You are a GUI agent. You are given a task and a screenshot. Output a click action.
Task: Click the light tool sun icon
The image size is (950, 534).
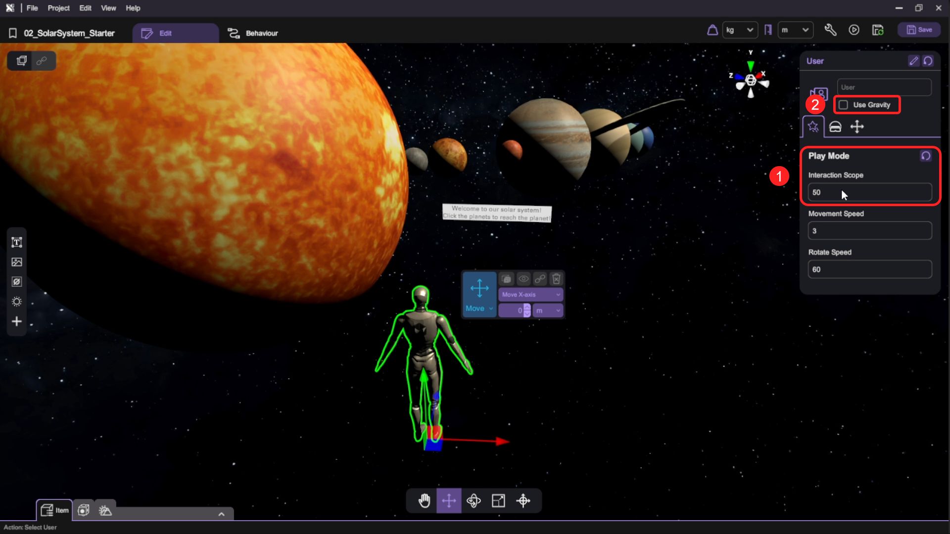click(x=17, y=302)
